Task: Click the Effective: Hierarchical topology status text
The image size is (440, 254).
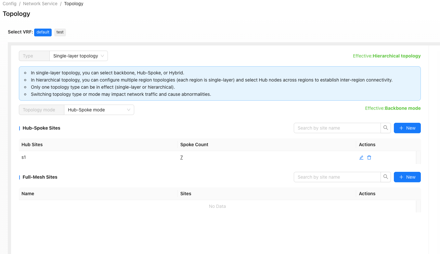Action: pos(387,56)
